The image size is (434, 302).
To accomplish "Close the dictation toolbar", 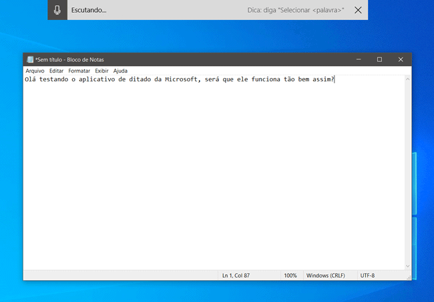I will point(359,10).
